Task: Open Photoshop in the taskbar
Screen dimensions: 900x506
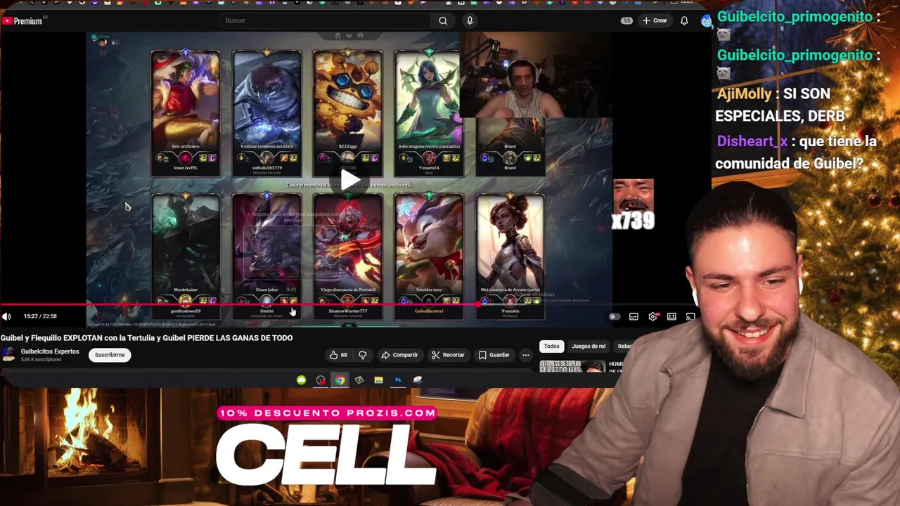Action: [x=398, y=380]
